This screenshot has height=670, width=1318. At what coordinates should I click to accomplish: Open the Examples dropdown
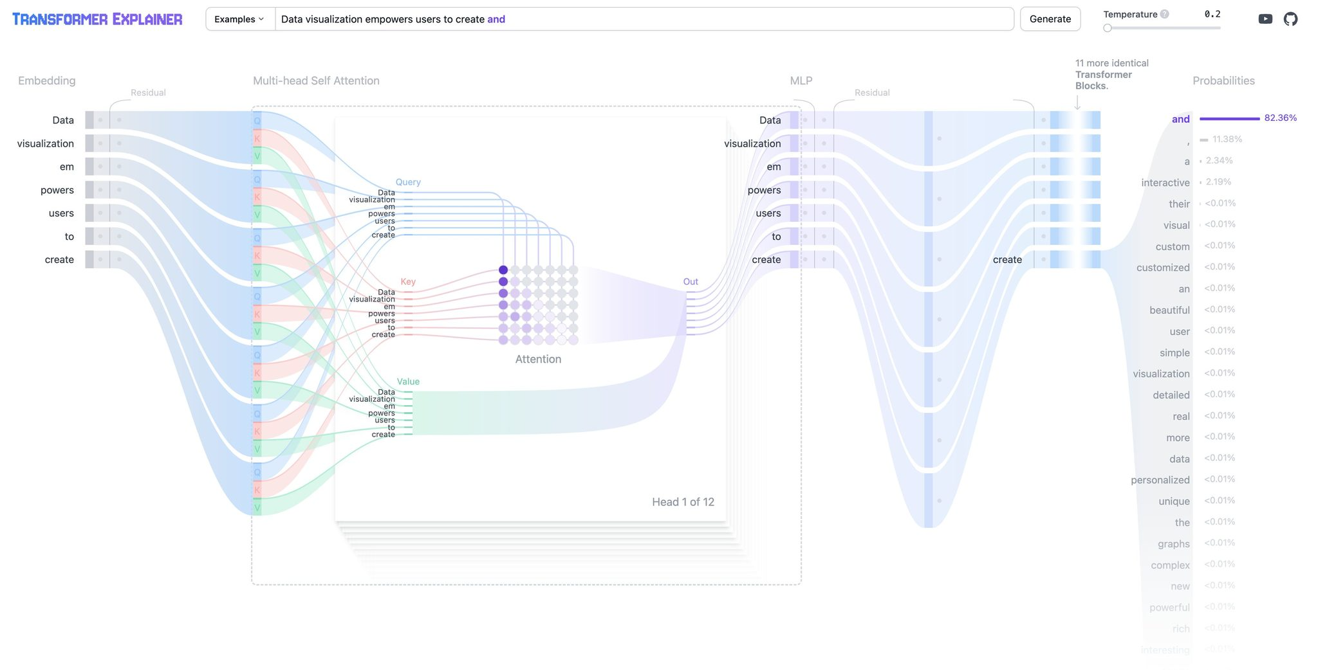pos(239,19)
